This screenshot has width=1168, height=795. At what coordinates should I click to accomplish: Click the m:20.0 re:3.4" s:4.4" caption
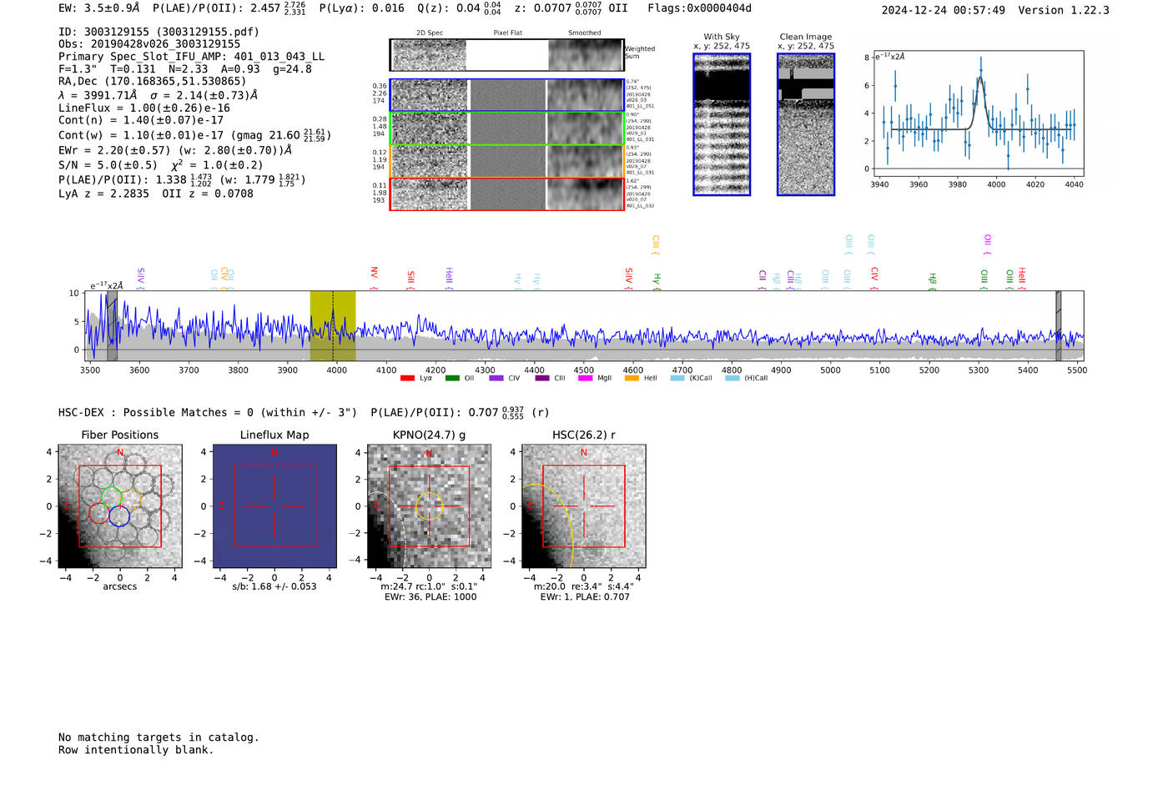click(584, 586)
